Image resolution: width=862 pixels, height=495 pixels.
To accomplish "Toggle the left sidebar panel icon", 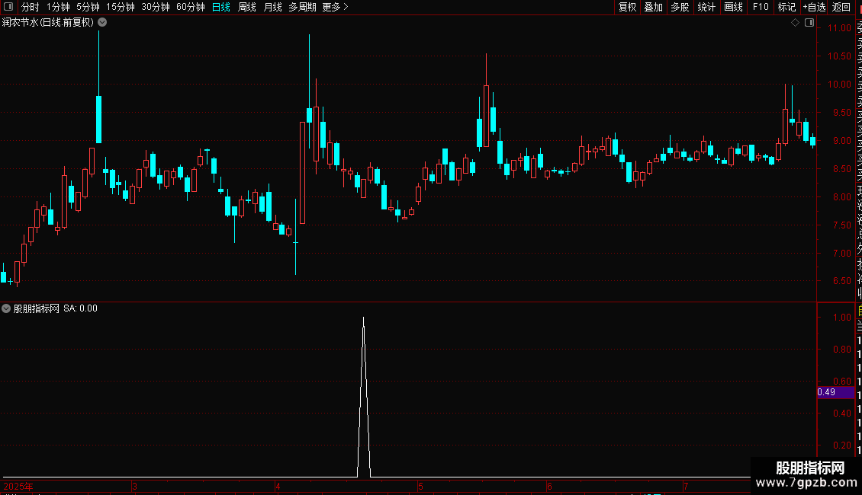I will pyautogui.click(x=8, y=7).
